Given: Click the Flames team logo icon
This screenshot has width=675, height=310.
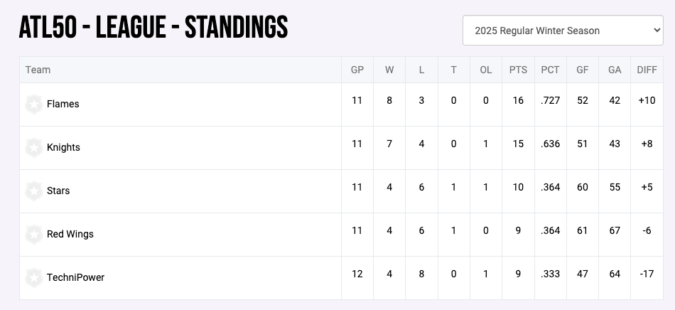Looking at the screenshot, I should click(x=33, y=105).
